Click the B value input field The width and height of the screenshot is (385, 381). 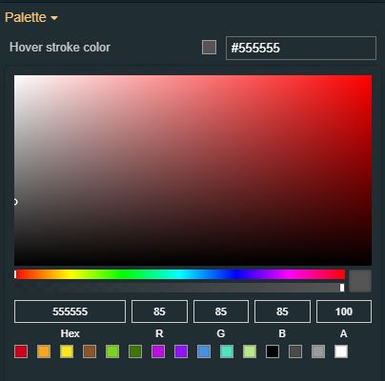(x=282, y=311)
